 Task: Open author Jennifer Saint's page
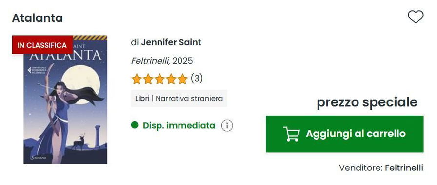pyautogui.click(x=171, y=42)
